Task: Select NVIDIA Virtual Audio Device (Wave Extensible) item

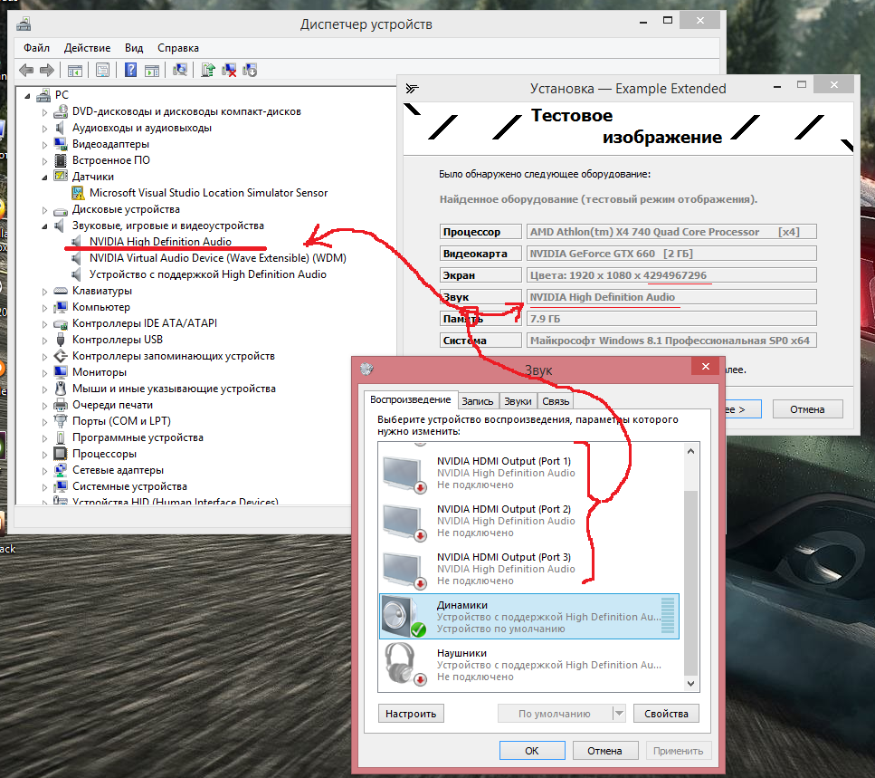Action: tap(218, 258)
